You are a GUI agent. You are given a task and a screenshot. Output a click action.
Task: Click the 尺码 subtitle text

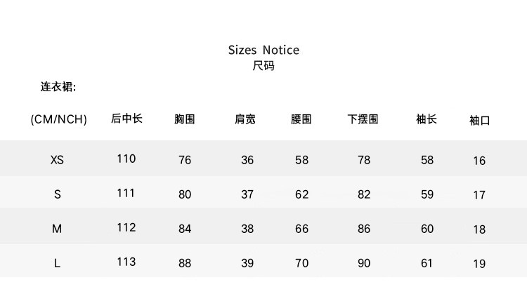(x=263, y=66)
